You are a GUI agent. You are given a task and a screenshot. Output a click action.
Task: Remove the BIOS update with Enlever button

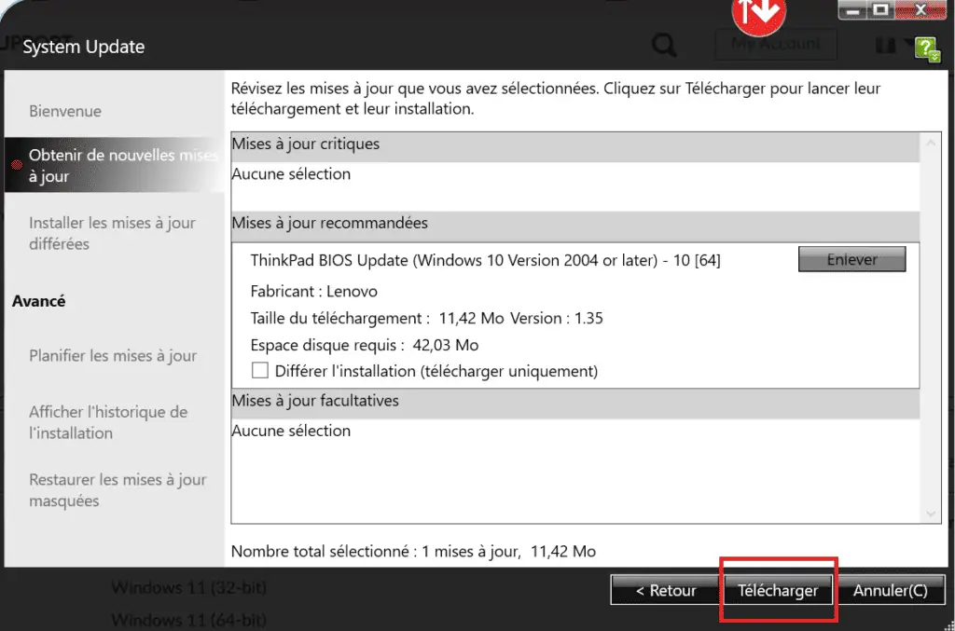coord(851,259)
